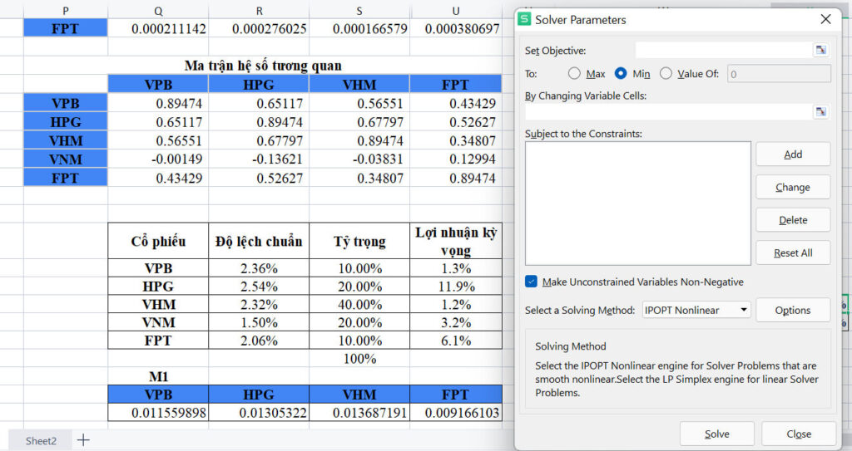The image size is (852, 451).
Task: Click the Delete constraint button
Action: pyautogui.click(x=793, y=220)
